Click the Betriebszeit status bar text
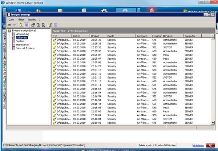 (x=157, y=145)
